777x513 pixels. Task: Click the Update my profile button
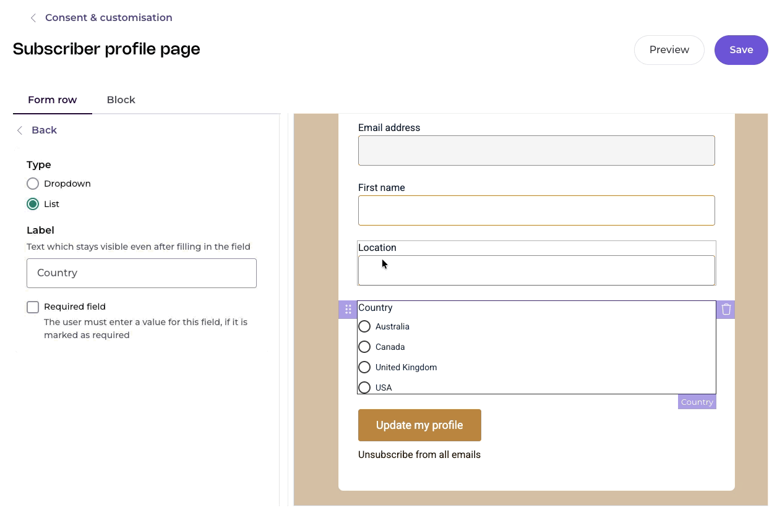419,425
